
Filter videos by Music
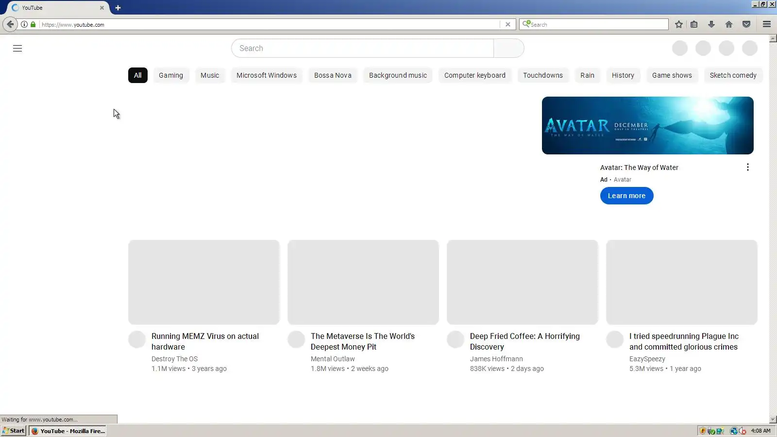(210, 75)
